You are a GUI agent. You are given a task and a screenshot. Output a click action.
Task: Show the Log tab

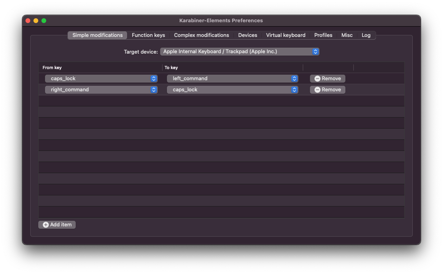(x=366, y=35)
